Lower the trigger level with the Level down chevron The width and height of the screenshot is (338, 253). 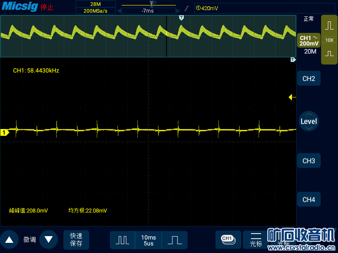[309, 128]
